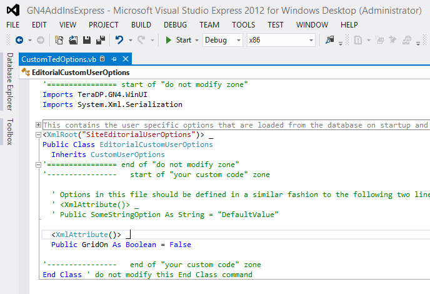Select the CustomTedOptions.vb tab

59,59
